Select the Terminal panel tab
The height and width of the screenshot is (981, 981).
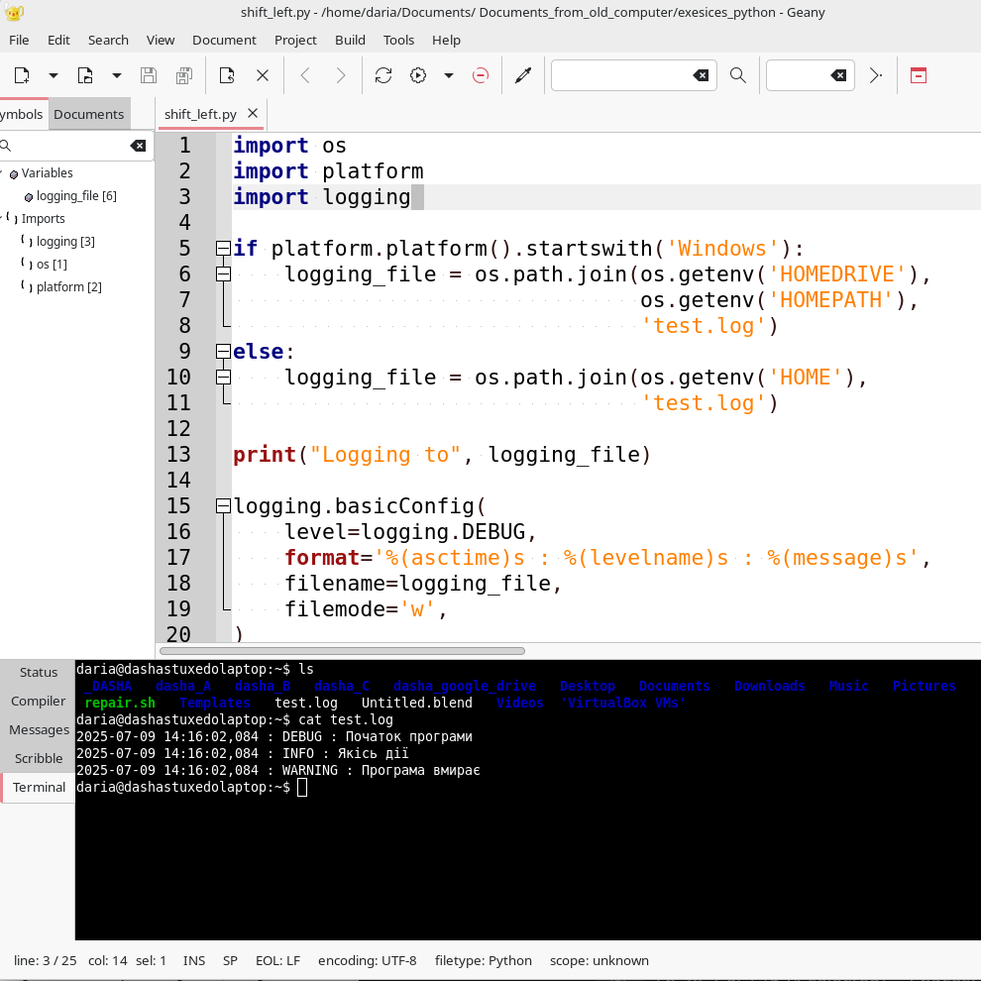pos(39,788)
